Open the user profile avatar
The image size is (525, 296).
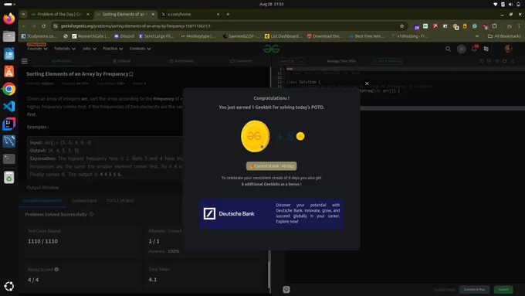(508, 49)
